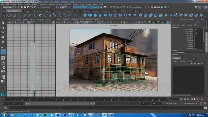
Task: Click the New scene icon
Action: 22,7
